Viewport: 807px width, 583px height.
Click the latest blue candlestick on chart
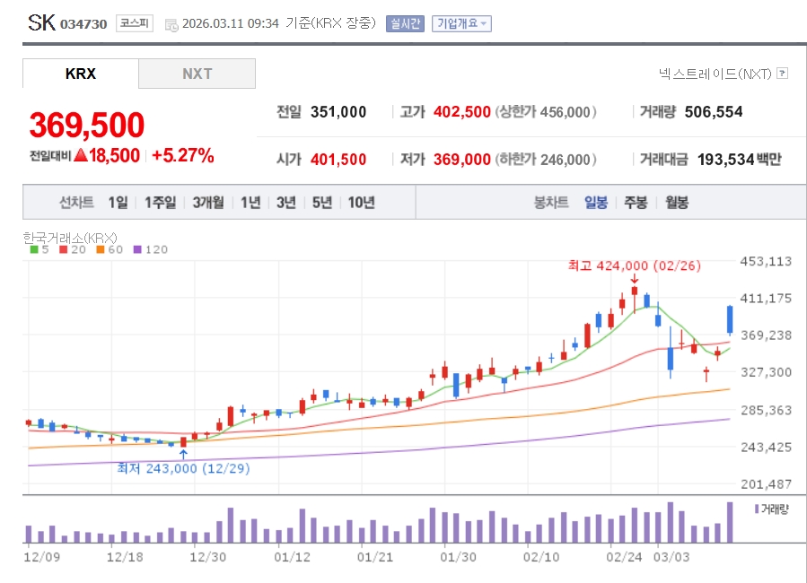click(x=730, y=319)
